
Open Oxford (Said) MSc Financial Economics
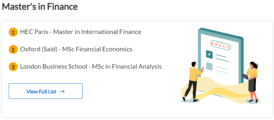coord(76,49)
